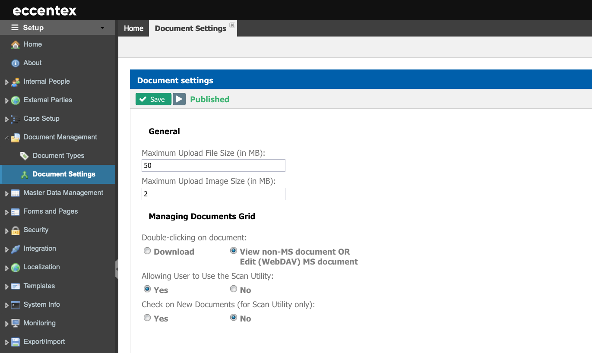Viewport: 592px width, 353px height.
Task: Expand the Integration tree node
Action: 6,249
